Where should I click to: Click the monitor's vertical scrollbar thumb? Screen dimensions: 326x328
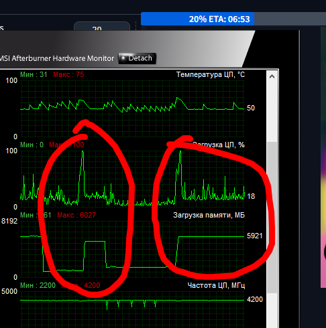click(x=272, y=218)
